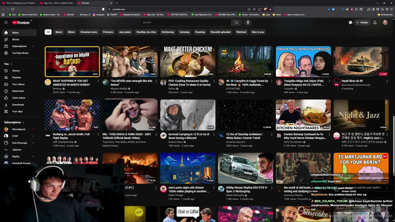Open the account avatar menu
The image size is (395, 222).
[385, 23]
